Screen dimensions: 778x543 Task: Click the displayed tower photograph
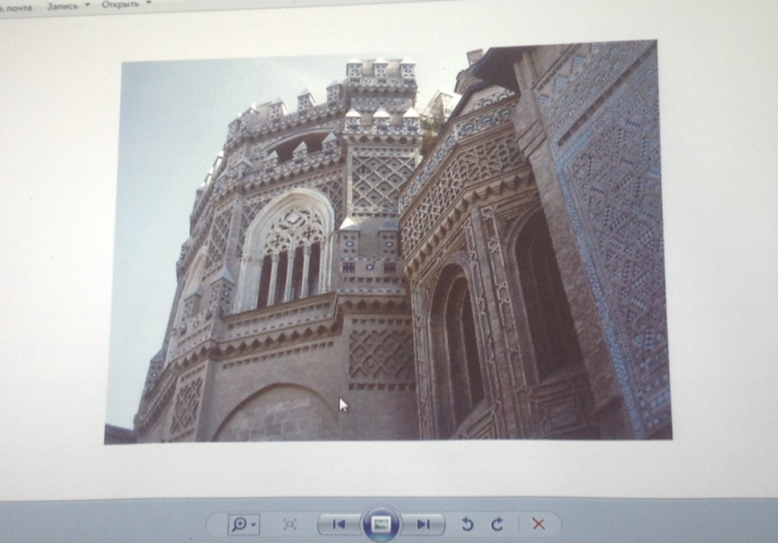[x=388, y=242]
